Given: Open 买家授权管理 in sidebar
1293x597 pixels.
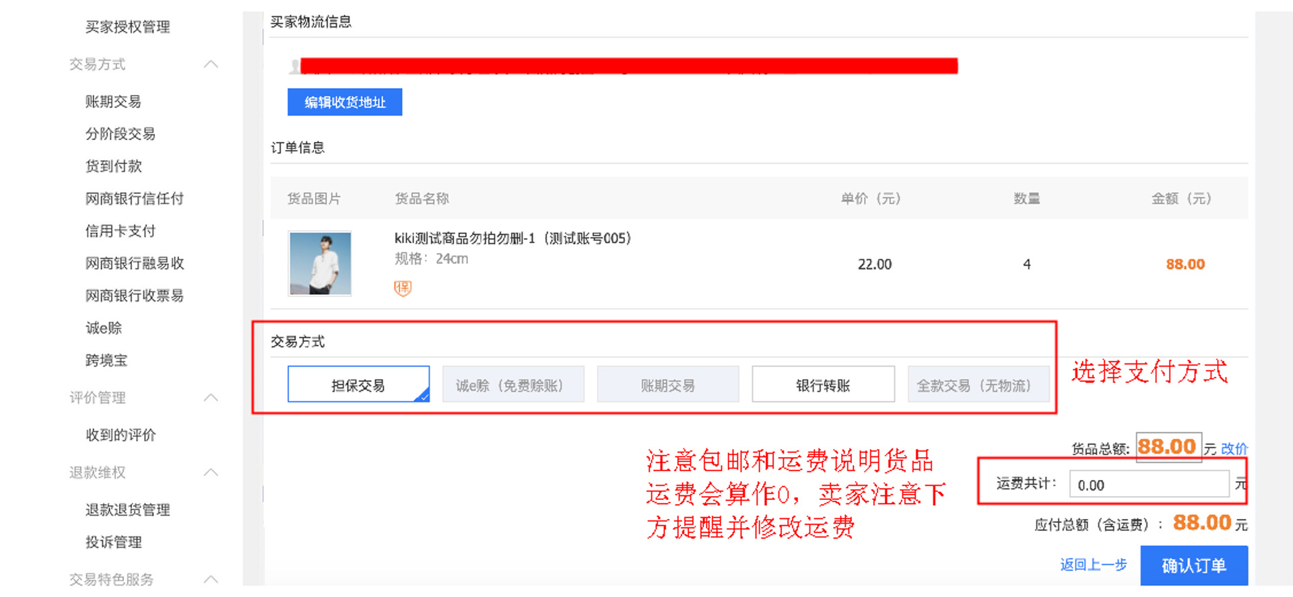Looking at the screenshot, I should (x=127, y=27).
